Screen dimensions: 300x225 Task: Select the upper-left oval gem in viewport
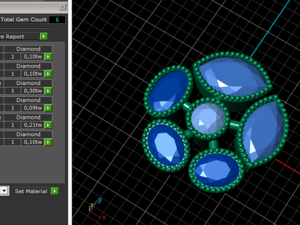coord(168,91)
